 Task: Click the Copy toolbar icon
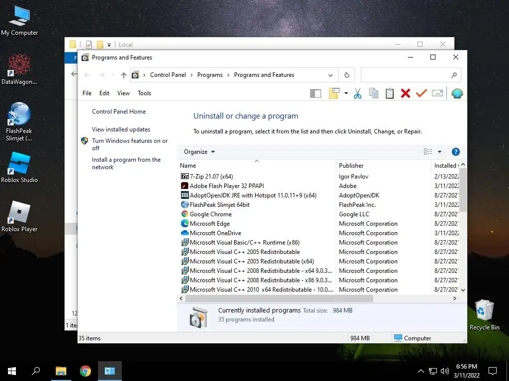coord(374,94)
